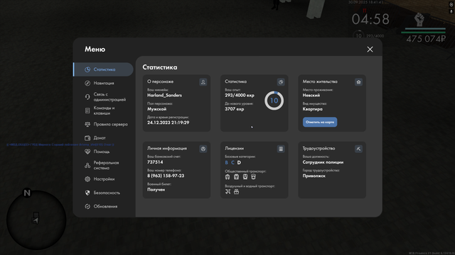Click the wallet icon beside Донат

[87, 138]
